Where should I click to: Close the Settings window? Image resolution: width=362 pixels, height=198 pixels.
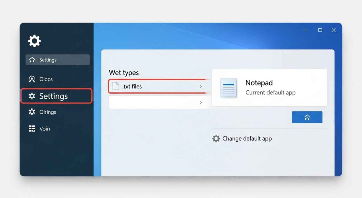click(x=333, y=30)
